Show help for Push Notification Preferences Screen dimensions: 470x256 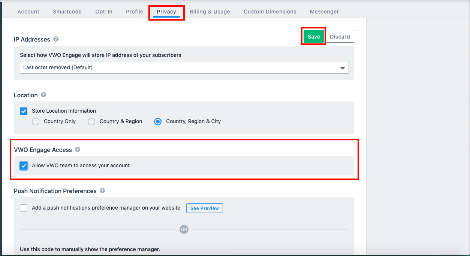pos(102,191)
